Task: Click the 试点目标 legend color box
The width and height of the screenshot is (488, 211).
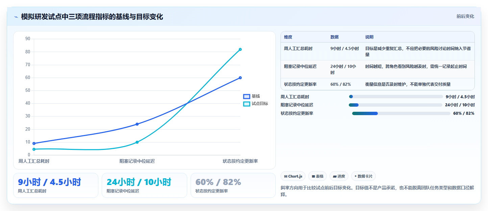Action: click(247, 104)
